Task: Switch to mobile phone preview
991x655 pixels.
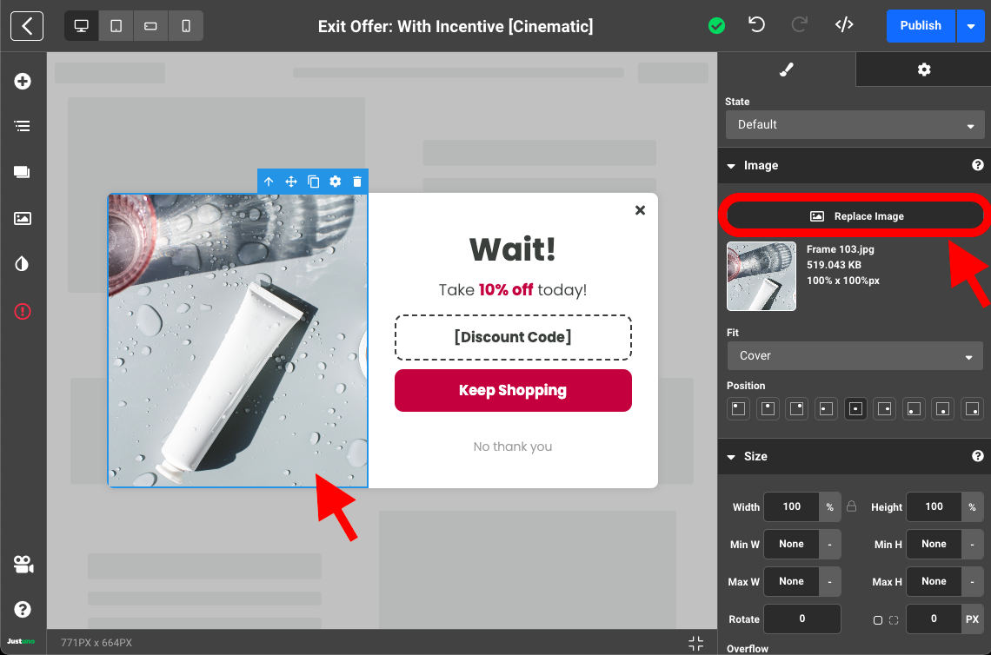Action: (x=186, y=26)
